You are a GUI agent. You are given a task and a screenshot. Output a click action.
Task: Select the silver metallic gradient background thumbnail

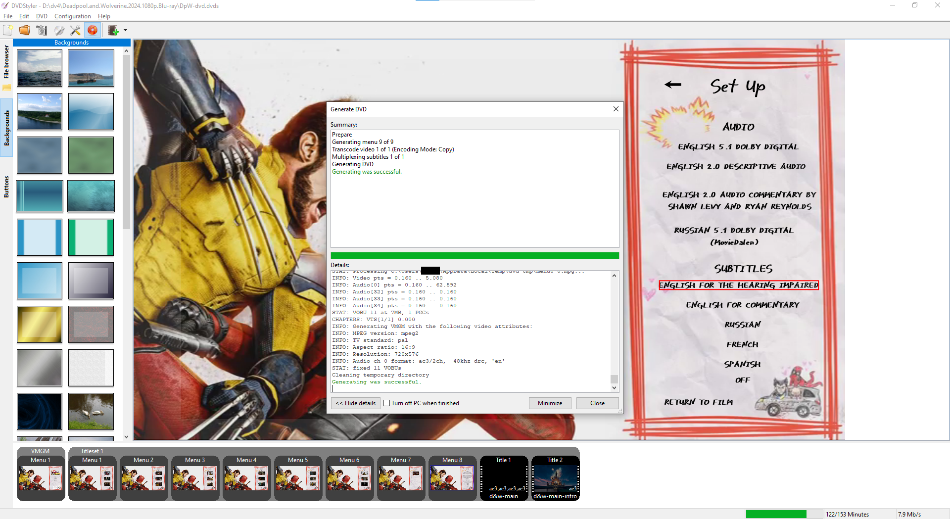pos(40,368)
